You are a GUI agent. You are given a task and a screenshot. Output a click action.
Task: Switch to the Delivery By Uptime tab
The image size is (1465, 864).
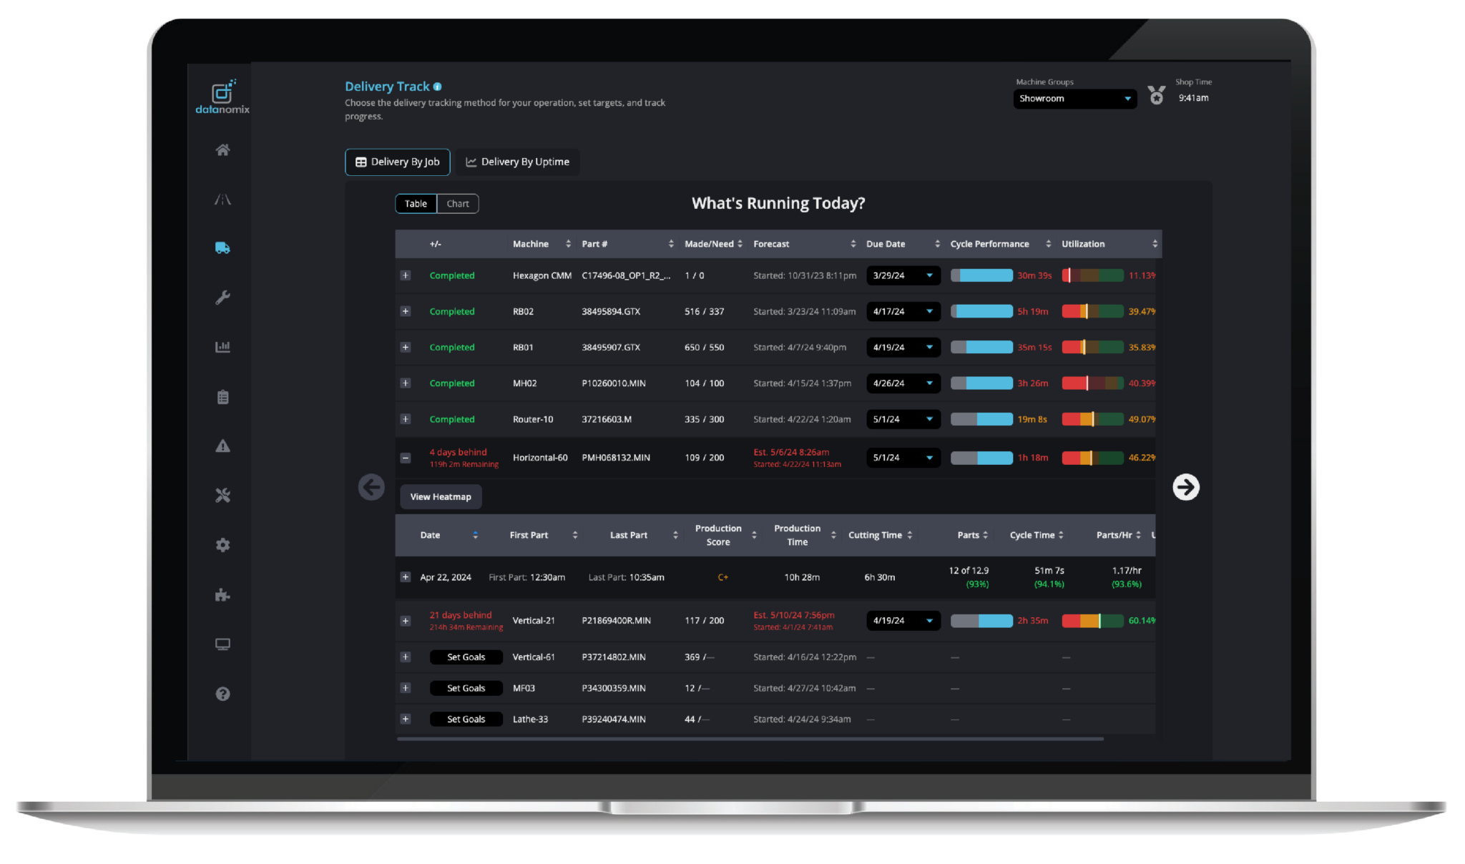(x=517, y=162)
